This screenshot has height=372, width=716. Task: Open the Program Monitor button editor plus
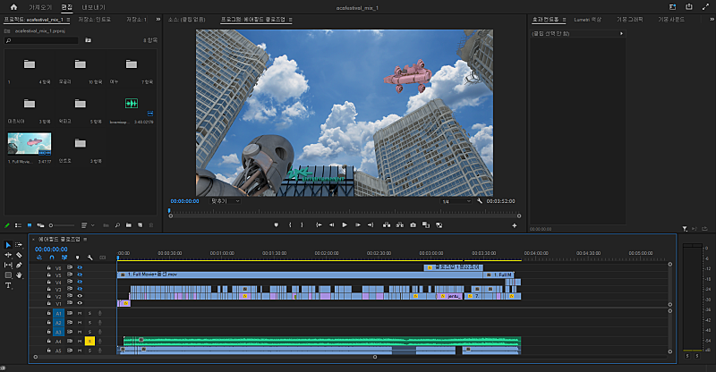[514, 225]
